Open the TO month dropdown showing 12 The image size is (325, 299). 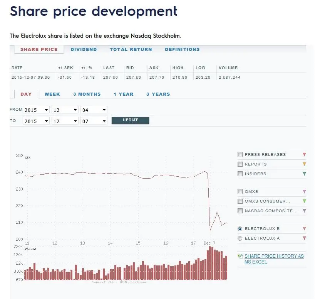65,121
